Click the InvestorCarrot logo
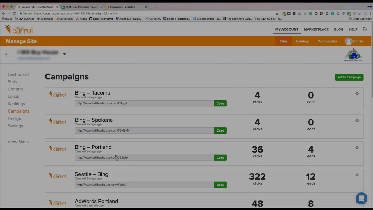Image resolution: width=373 pixels, height=210 pixels. pos(19,29)
